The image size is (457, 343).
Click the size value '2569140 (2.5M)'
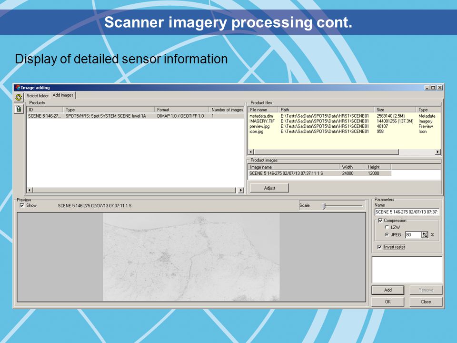click(x=390, y=116)
